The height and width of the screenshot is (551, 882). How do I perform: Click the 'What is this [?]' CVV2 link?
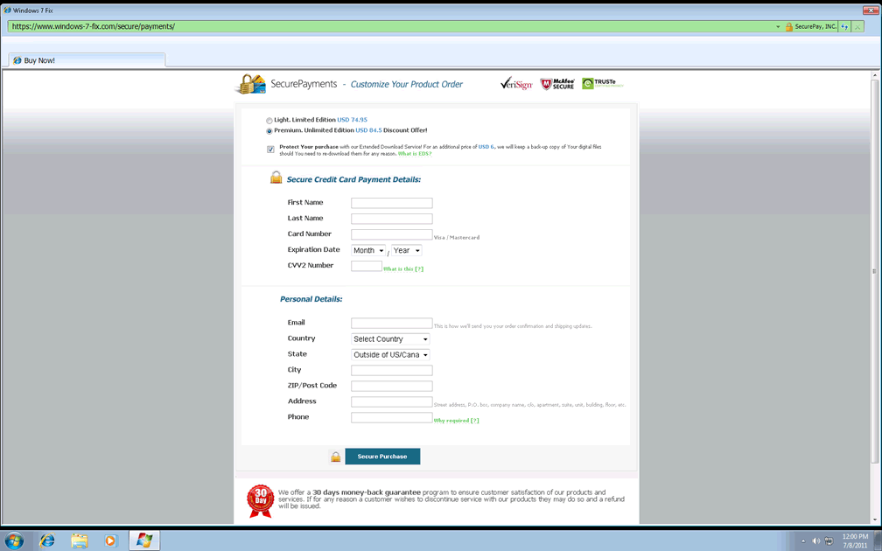[x=403, y=269]
